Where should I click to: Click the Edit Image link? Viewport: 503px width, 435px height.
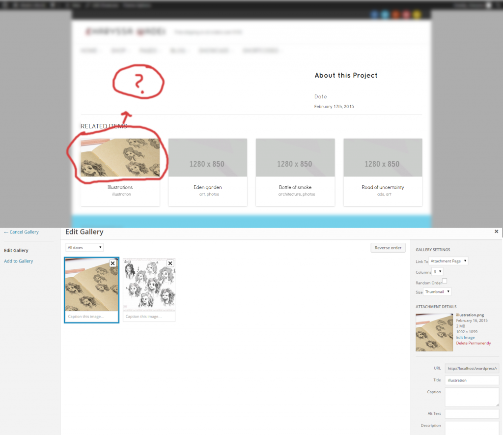click(x=465, y=338)
